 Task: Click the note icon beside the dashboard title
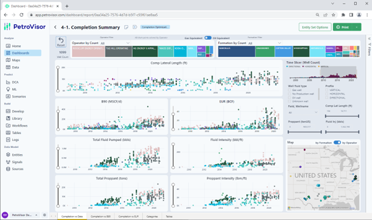click(x=126, y=27)
